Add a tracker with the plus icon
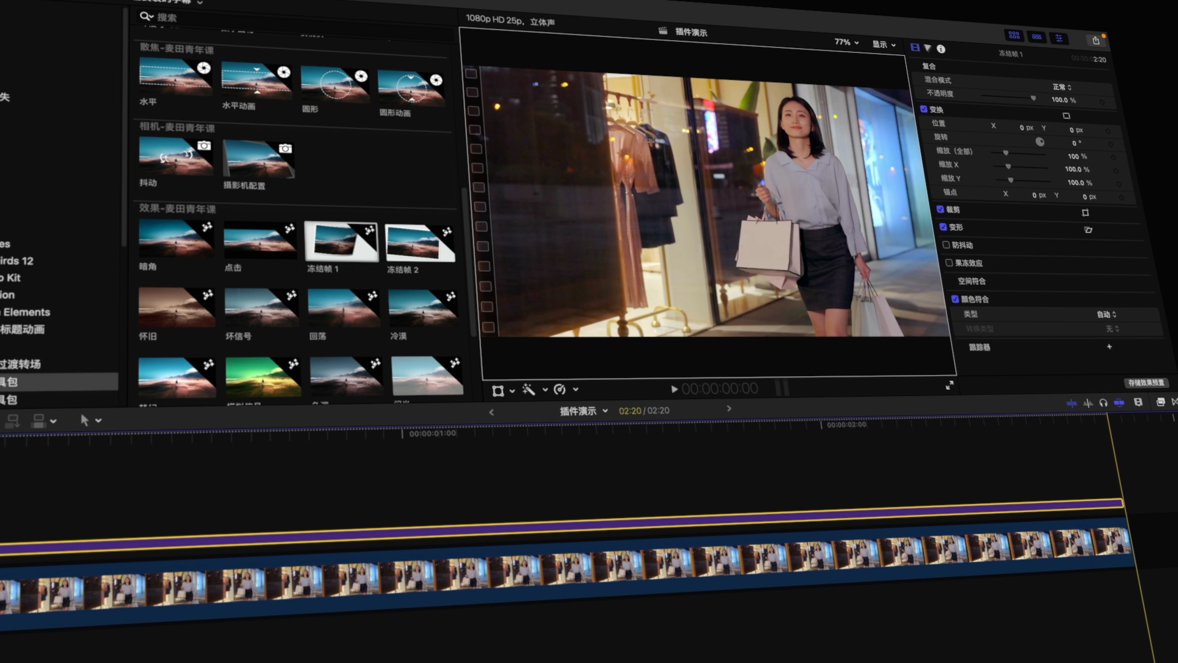Screen dimensions: 1178x663 pyautogui.click(x=1109, y=347)
